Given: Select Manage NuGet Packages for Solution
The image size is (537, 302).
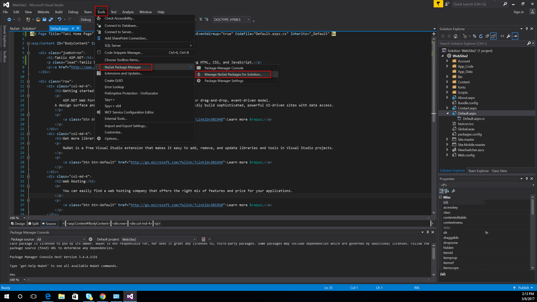Looking at the screenshot, I should click(233, 74).
